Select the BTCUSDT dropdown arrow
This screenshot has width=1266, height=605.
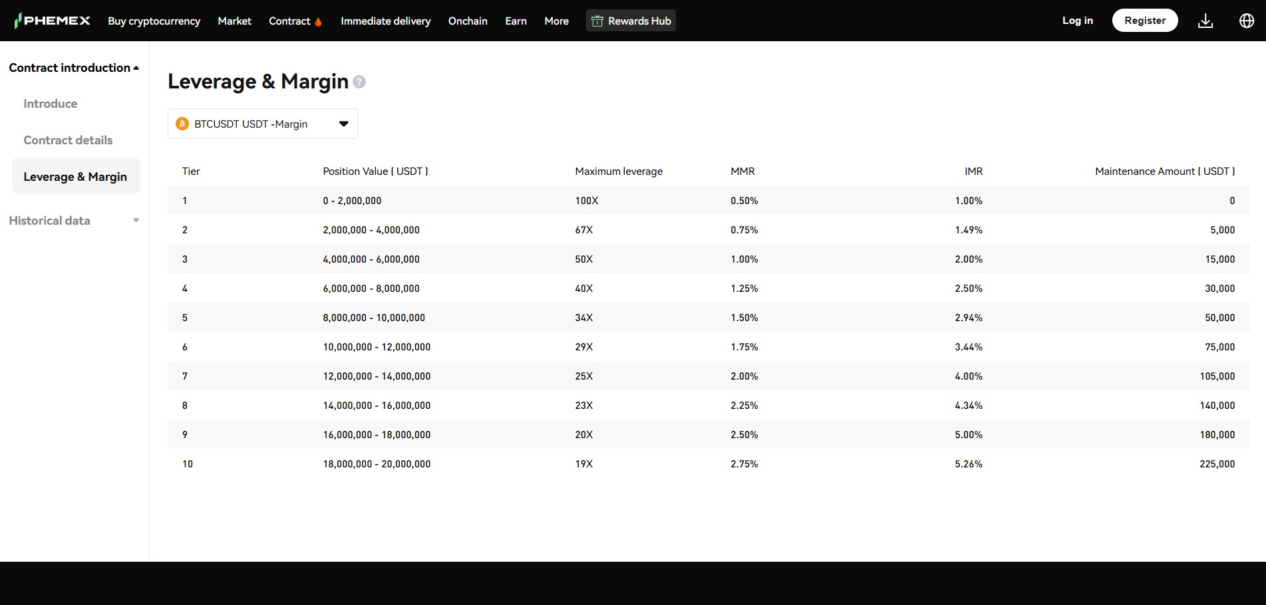pyautogui.click(x=343, y=124)
